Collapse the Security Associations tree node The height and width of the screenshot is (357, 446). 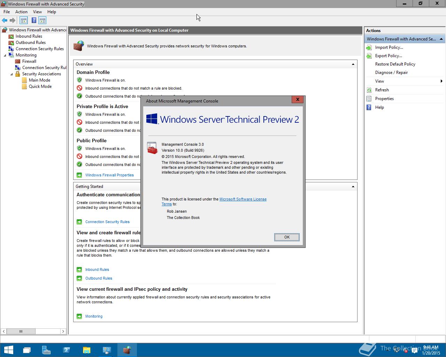[x=11, y=74]
